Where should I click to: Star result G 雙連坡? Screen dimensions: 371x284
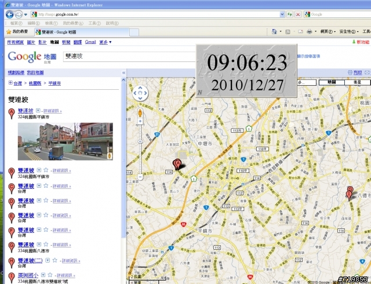(46, 244)
